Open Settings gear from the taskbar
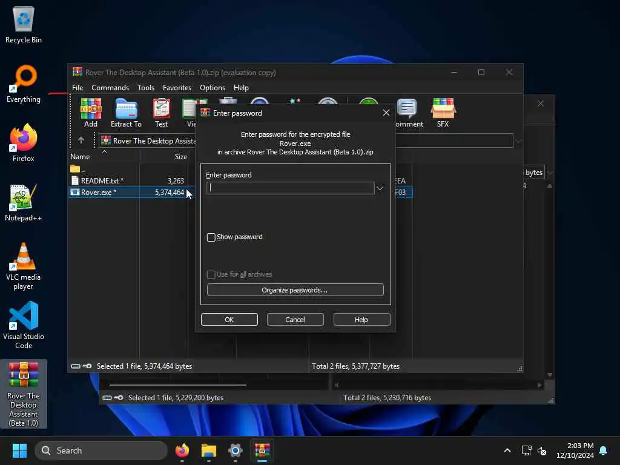Screen dimensions: 620x465 (236, 450)
